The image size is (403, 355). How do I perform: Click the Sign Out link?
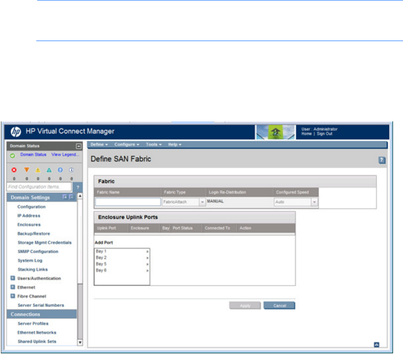(325, 134)
